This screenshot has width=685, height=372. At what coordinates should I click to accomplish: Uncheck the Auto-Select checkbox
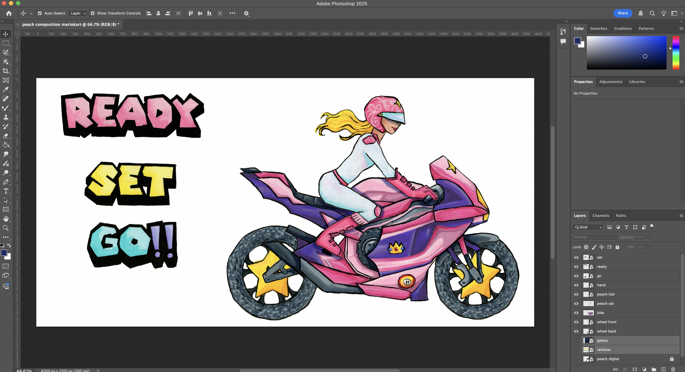pyautogui.click(x=40, y=13)
